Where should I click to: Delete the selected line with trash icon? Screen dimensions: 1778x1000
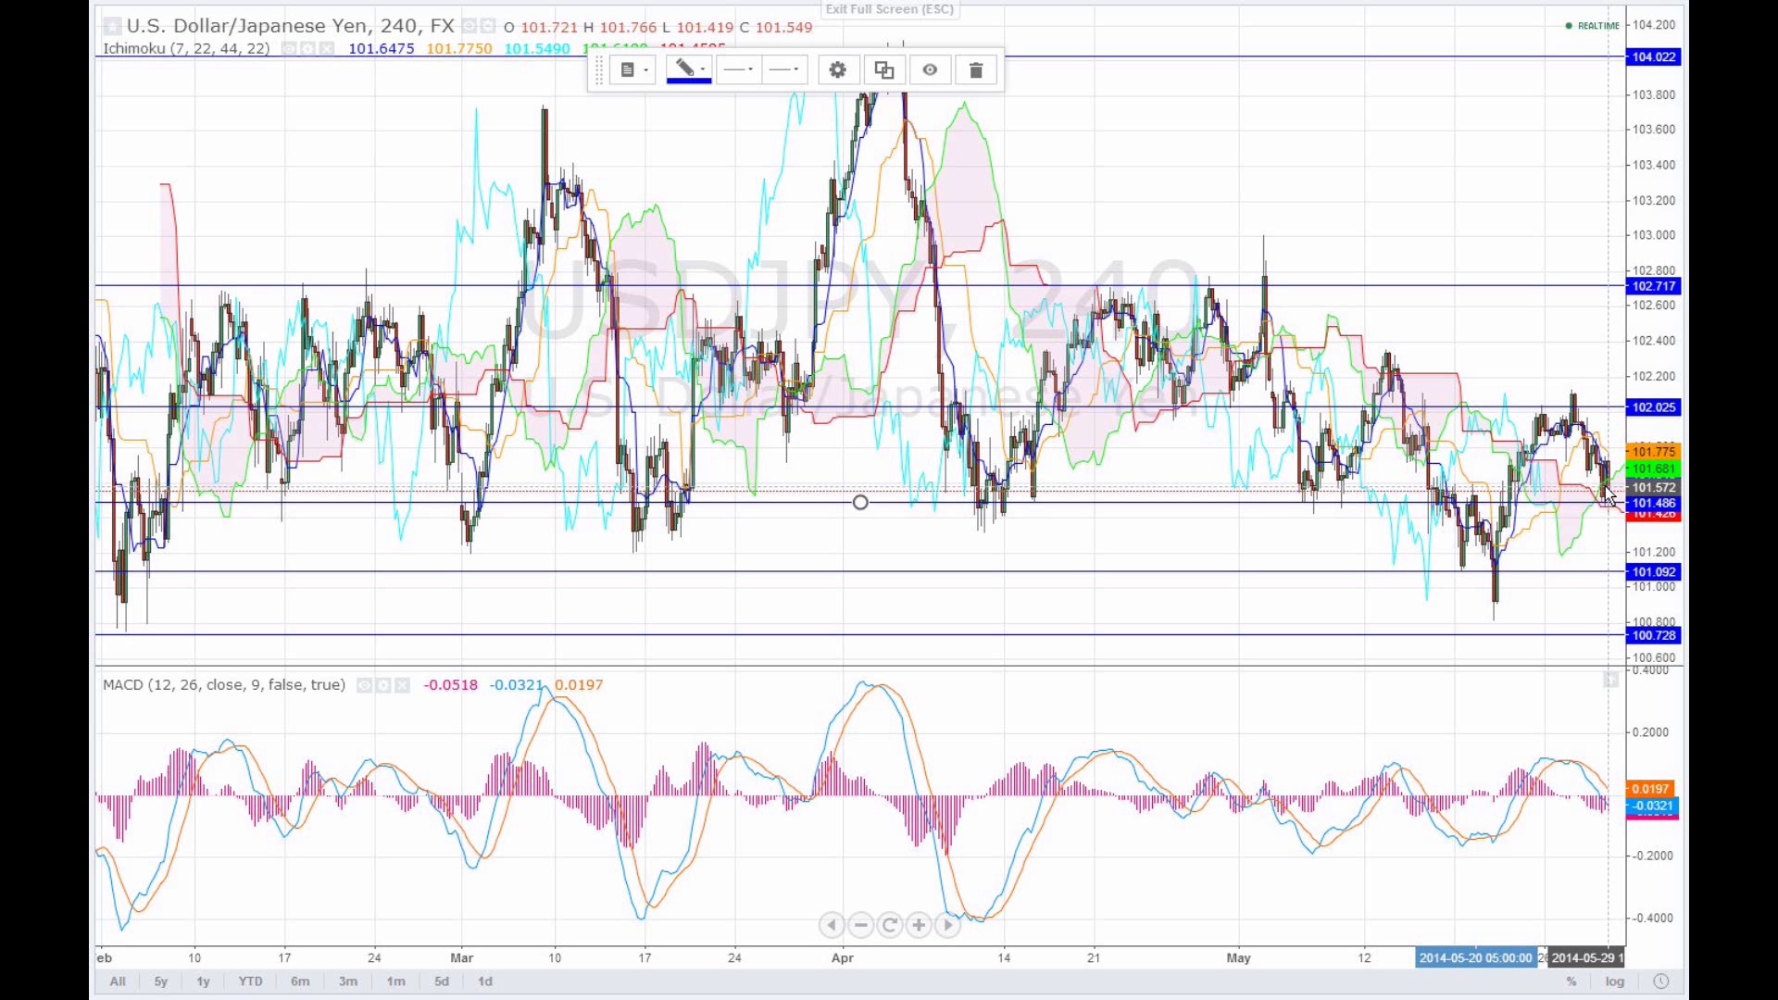pyautogui.click(x=975, y=70)
